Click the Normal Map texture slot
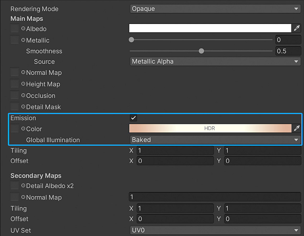The height and width of the screenshot is (236, 304). [14, 72]
